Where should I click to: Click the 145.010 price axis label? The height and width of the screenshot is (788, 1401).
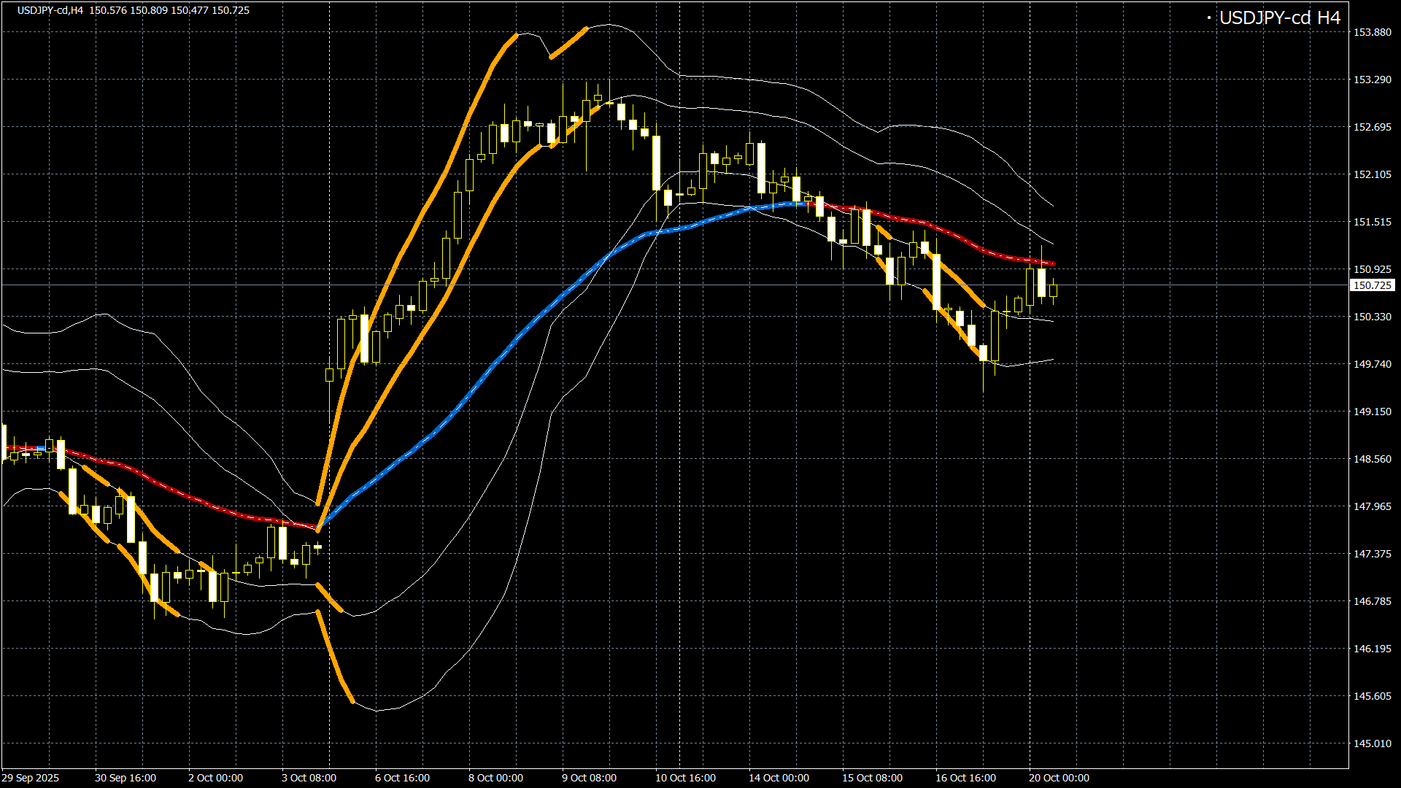click(x=1372, y=743)
